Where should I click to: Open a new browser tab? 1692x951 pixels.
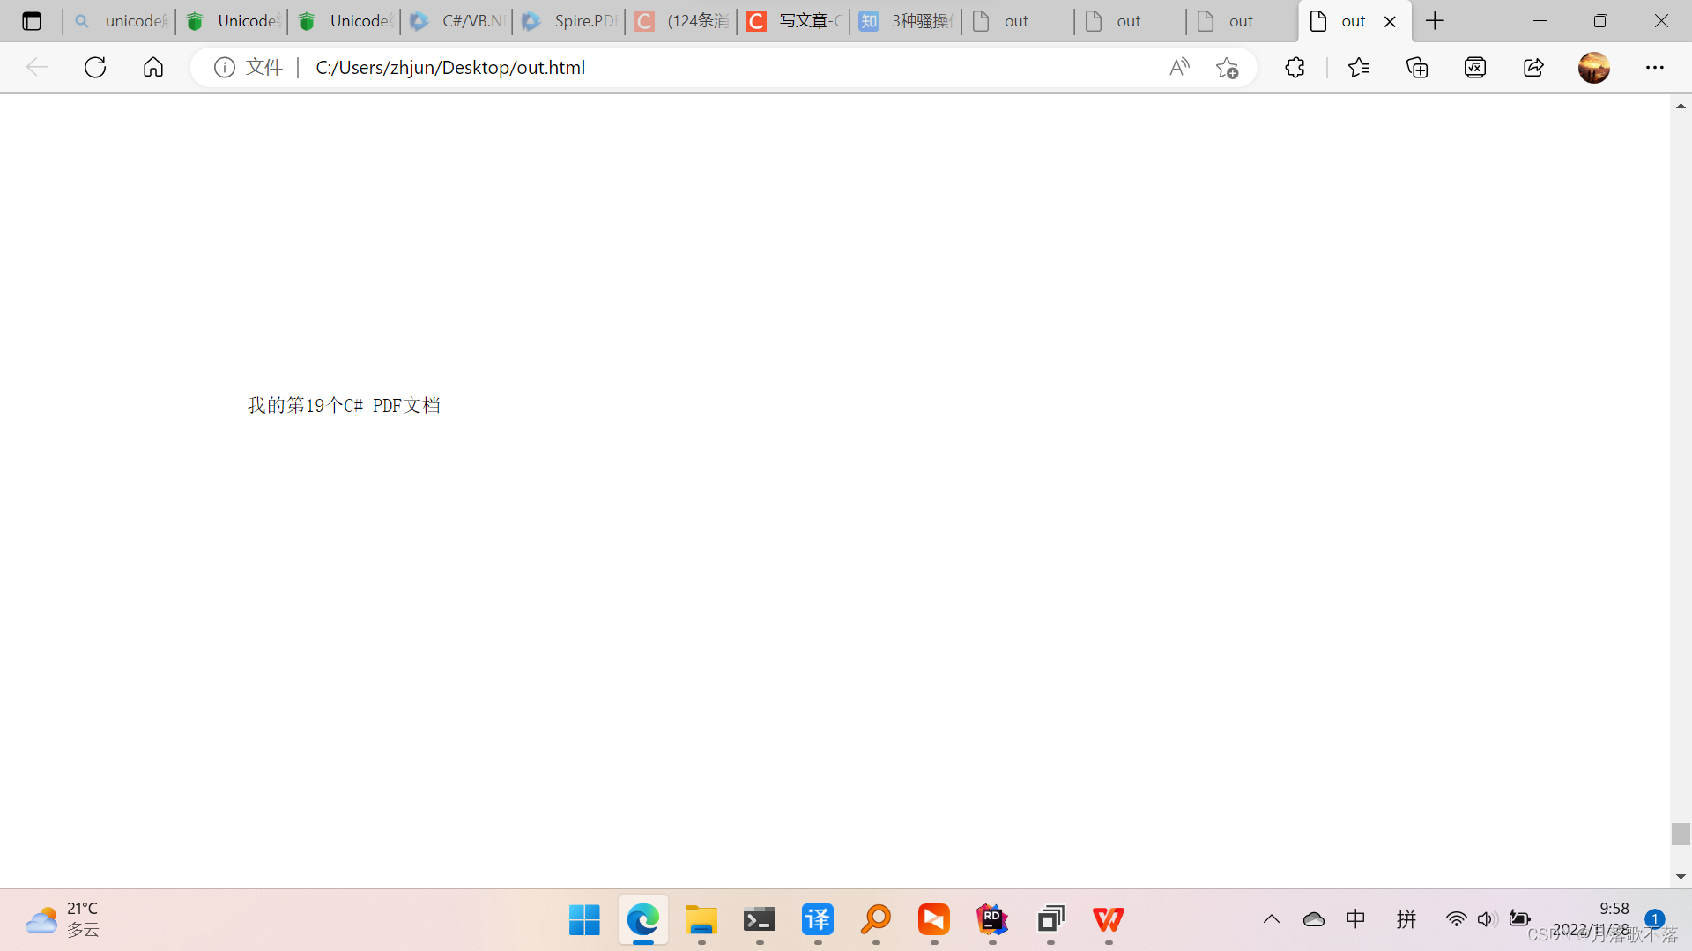coord(1435,21)
